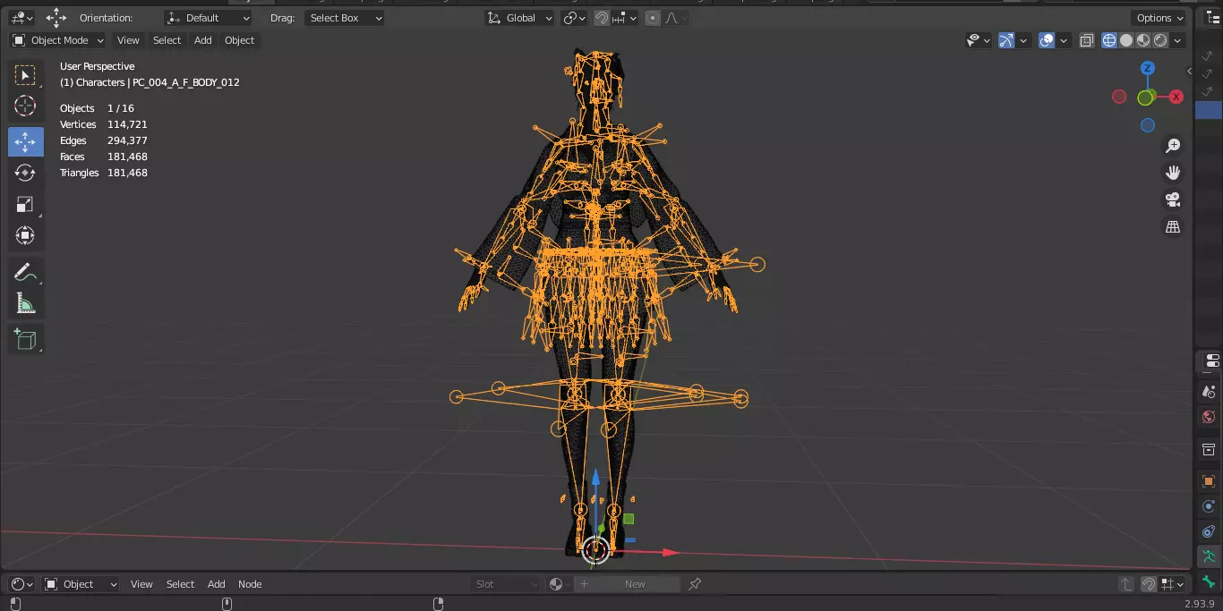
Task: Open the Global transform orientation dropdown
Action: point(520,18)
